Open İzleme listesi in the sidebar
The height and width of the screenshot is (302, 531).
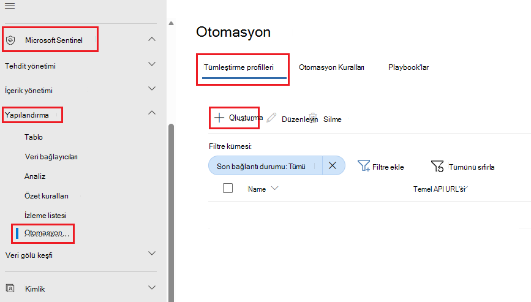coord(45,216)
